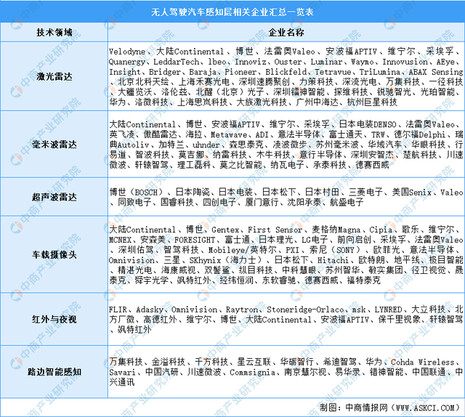This screenshot has width=465, height=417.
Task: Click Adasky in the 红外与夜视 row
Action: pos(150,310)
